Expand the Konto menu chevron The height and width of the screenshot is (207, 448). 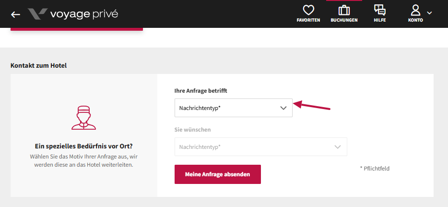(x=429, y=13)
